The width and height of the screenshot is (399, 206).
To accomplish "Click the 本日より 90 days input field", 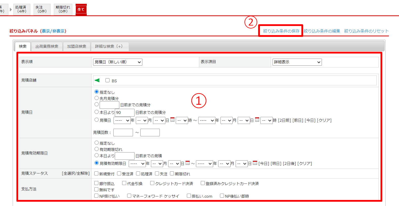I will click(x=125, y=113).
